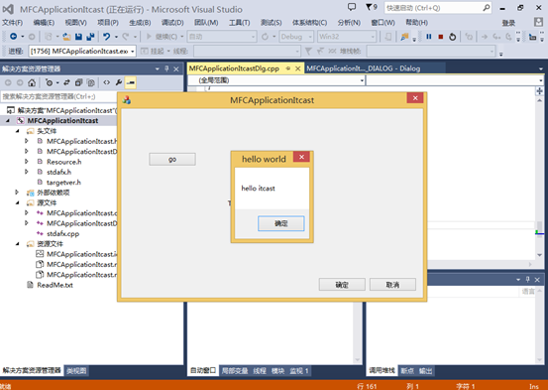Click the search magnifier in Quick Launch

click(487, 7)
